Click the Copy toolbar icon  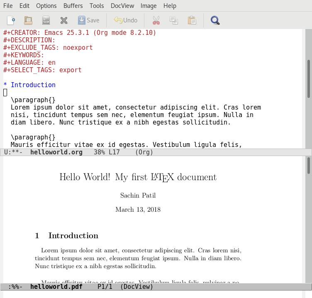pos(174,20)
